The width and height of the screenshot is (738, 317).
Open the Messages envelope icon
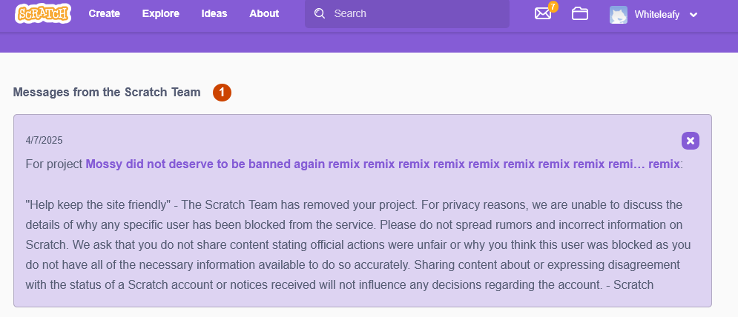(543, 14)
